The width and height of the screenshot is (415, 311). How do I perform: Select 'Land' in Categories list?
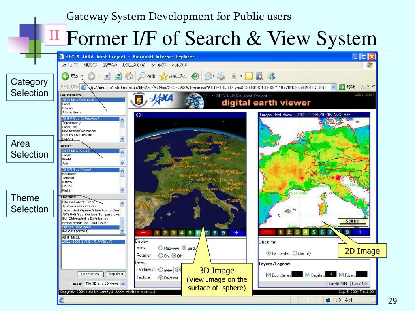(x=93, y=104)
